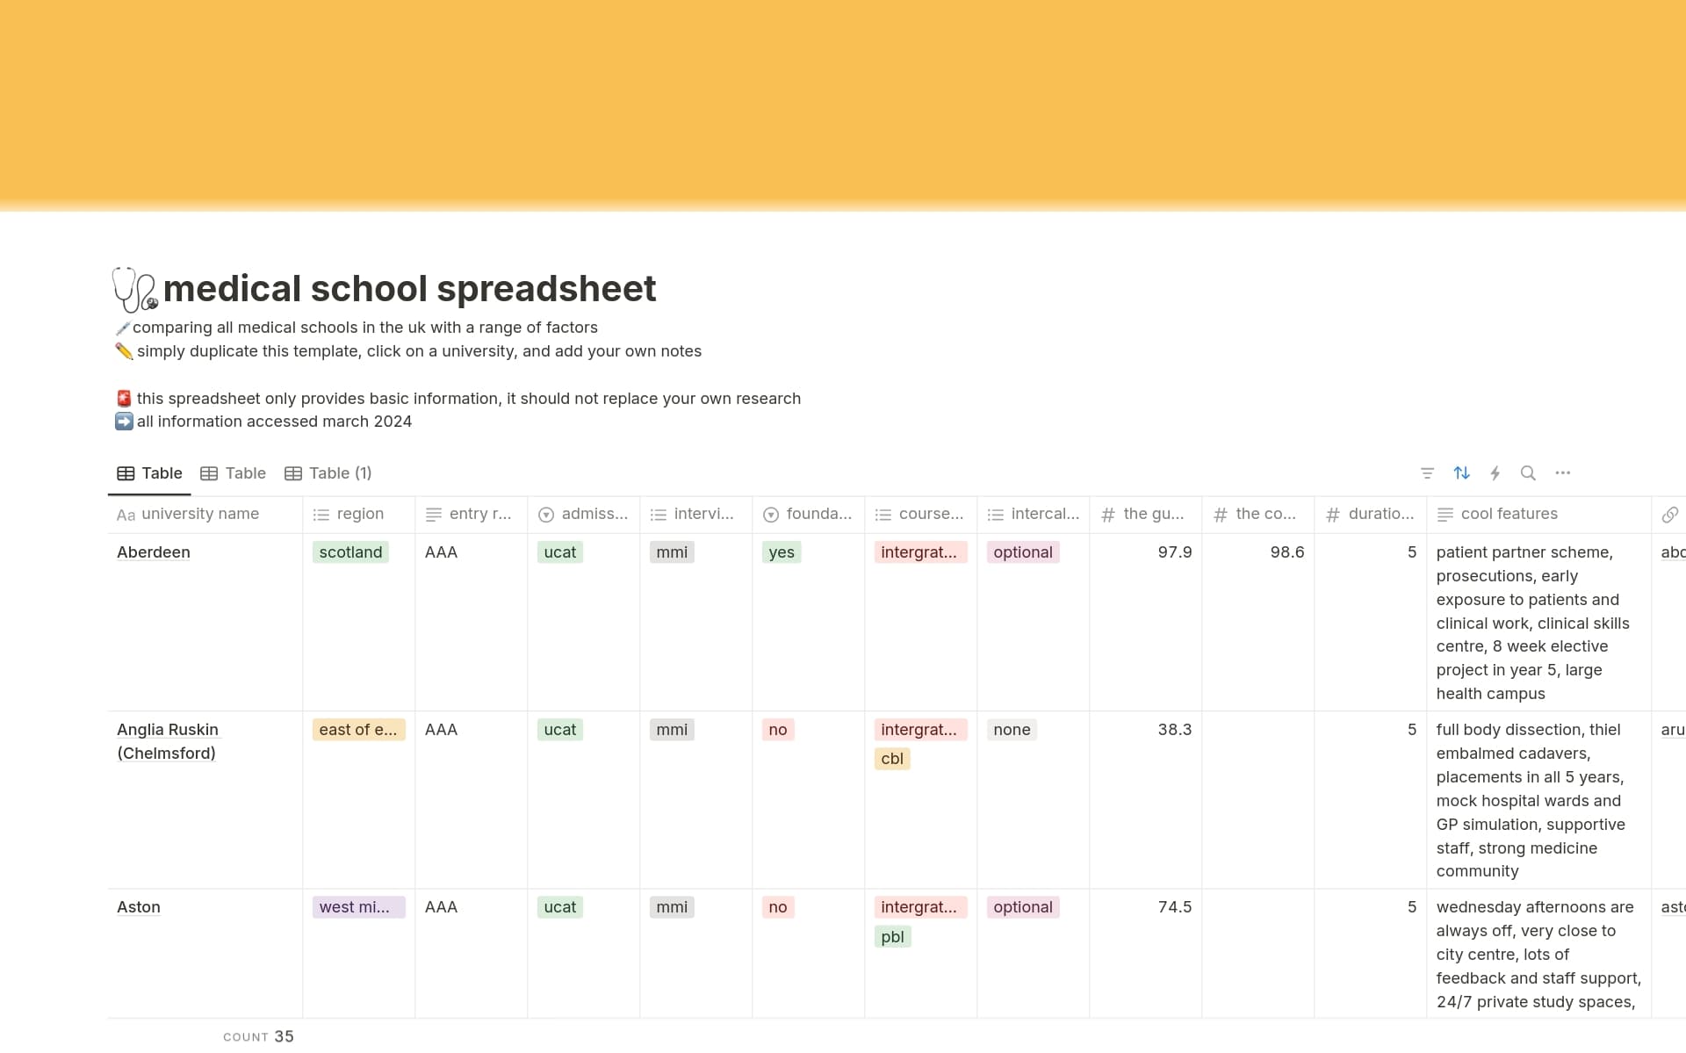Viewport: 1686px width, 1053px height.
Task: Click the link icon at the rightmost column header
Action: (x=1670, y=515)
